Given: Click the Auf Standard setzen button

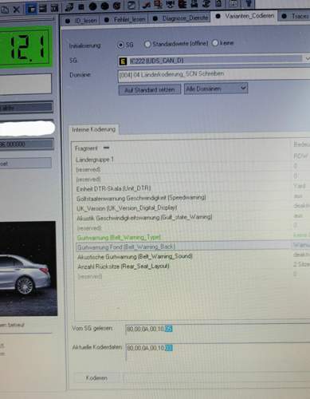Looking at the screenshot, I should pos(150,90).
